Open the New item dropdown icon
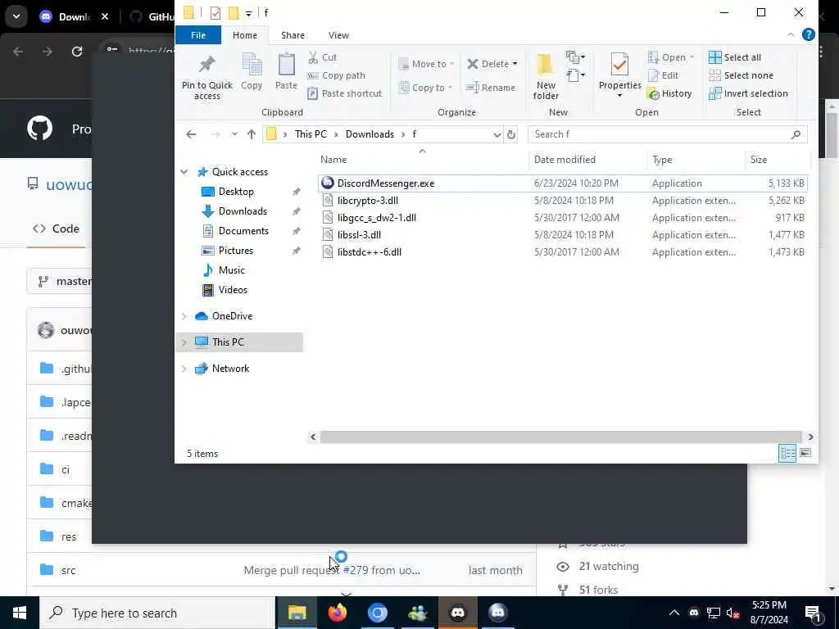 575,57
